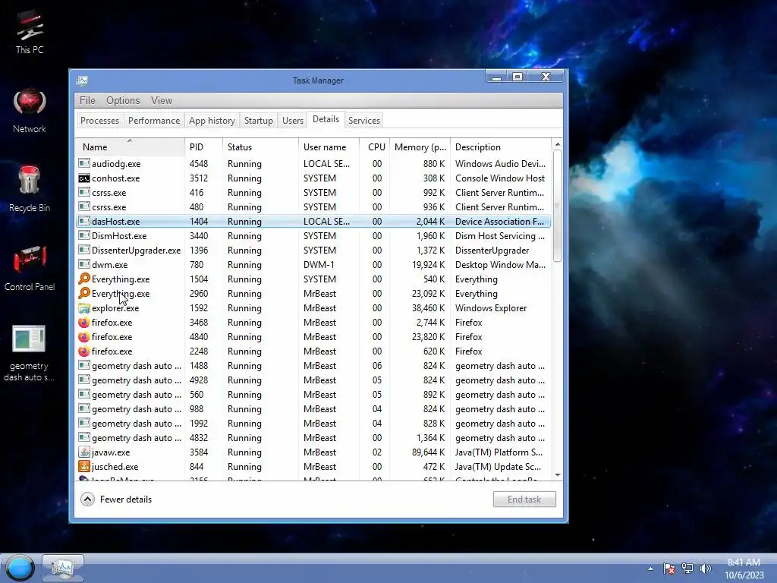Select Everything.exe icon with PID 2960

[83, 293]
